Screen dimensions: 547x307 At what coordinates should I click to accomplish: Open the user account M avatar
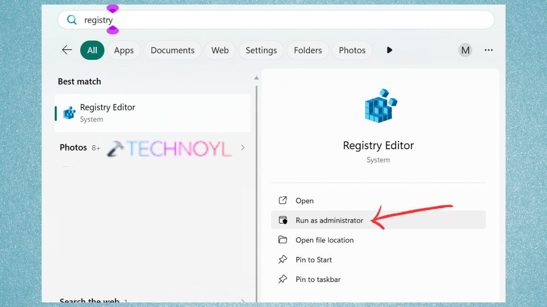point(465,50)
